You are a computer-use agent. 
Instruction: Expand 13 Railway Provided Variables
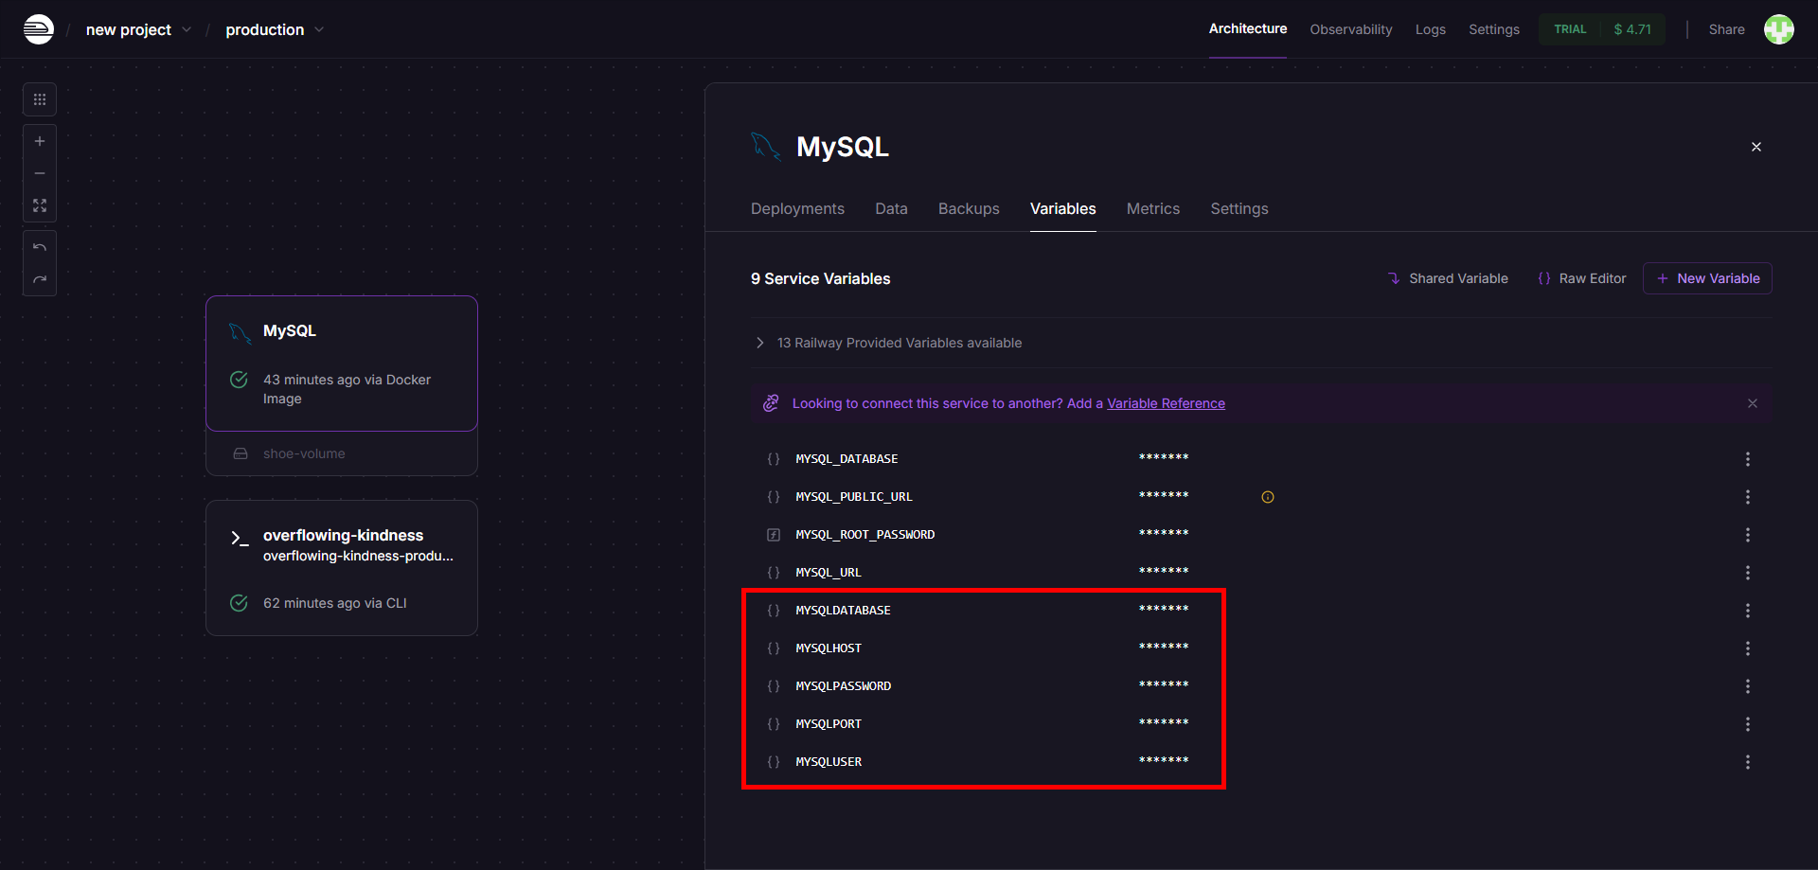coord(887,343)
